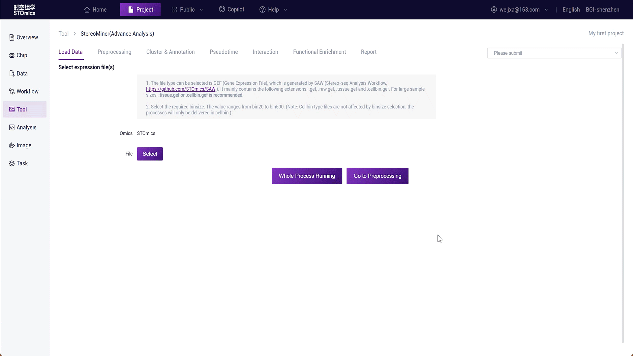Click the Copilot icon
This screenshot has height=356, width=633.
(x=222, y=9)
